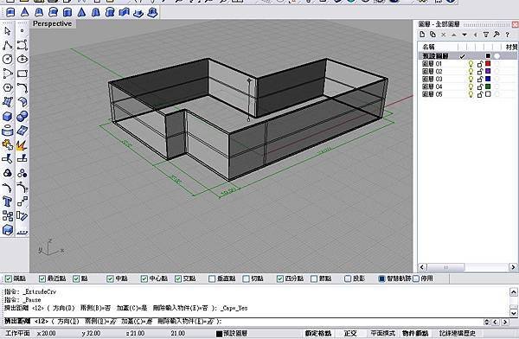Click the hammer tools icon in layers panel
Screen dimensions: 519x339
(x=497, y=34)
